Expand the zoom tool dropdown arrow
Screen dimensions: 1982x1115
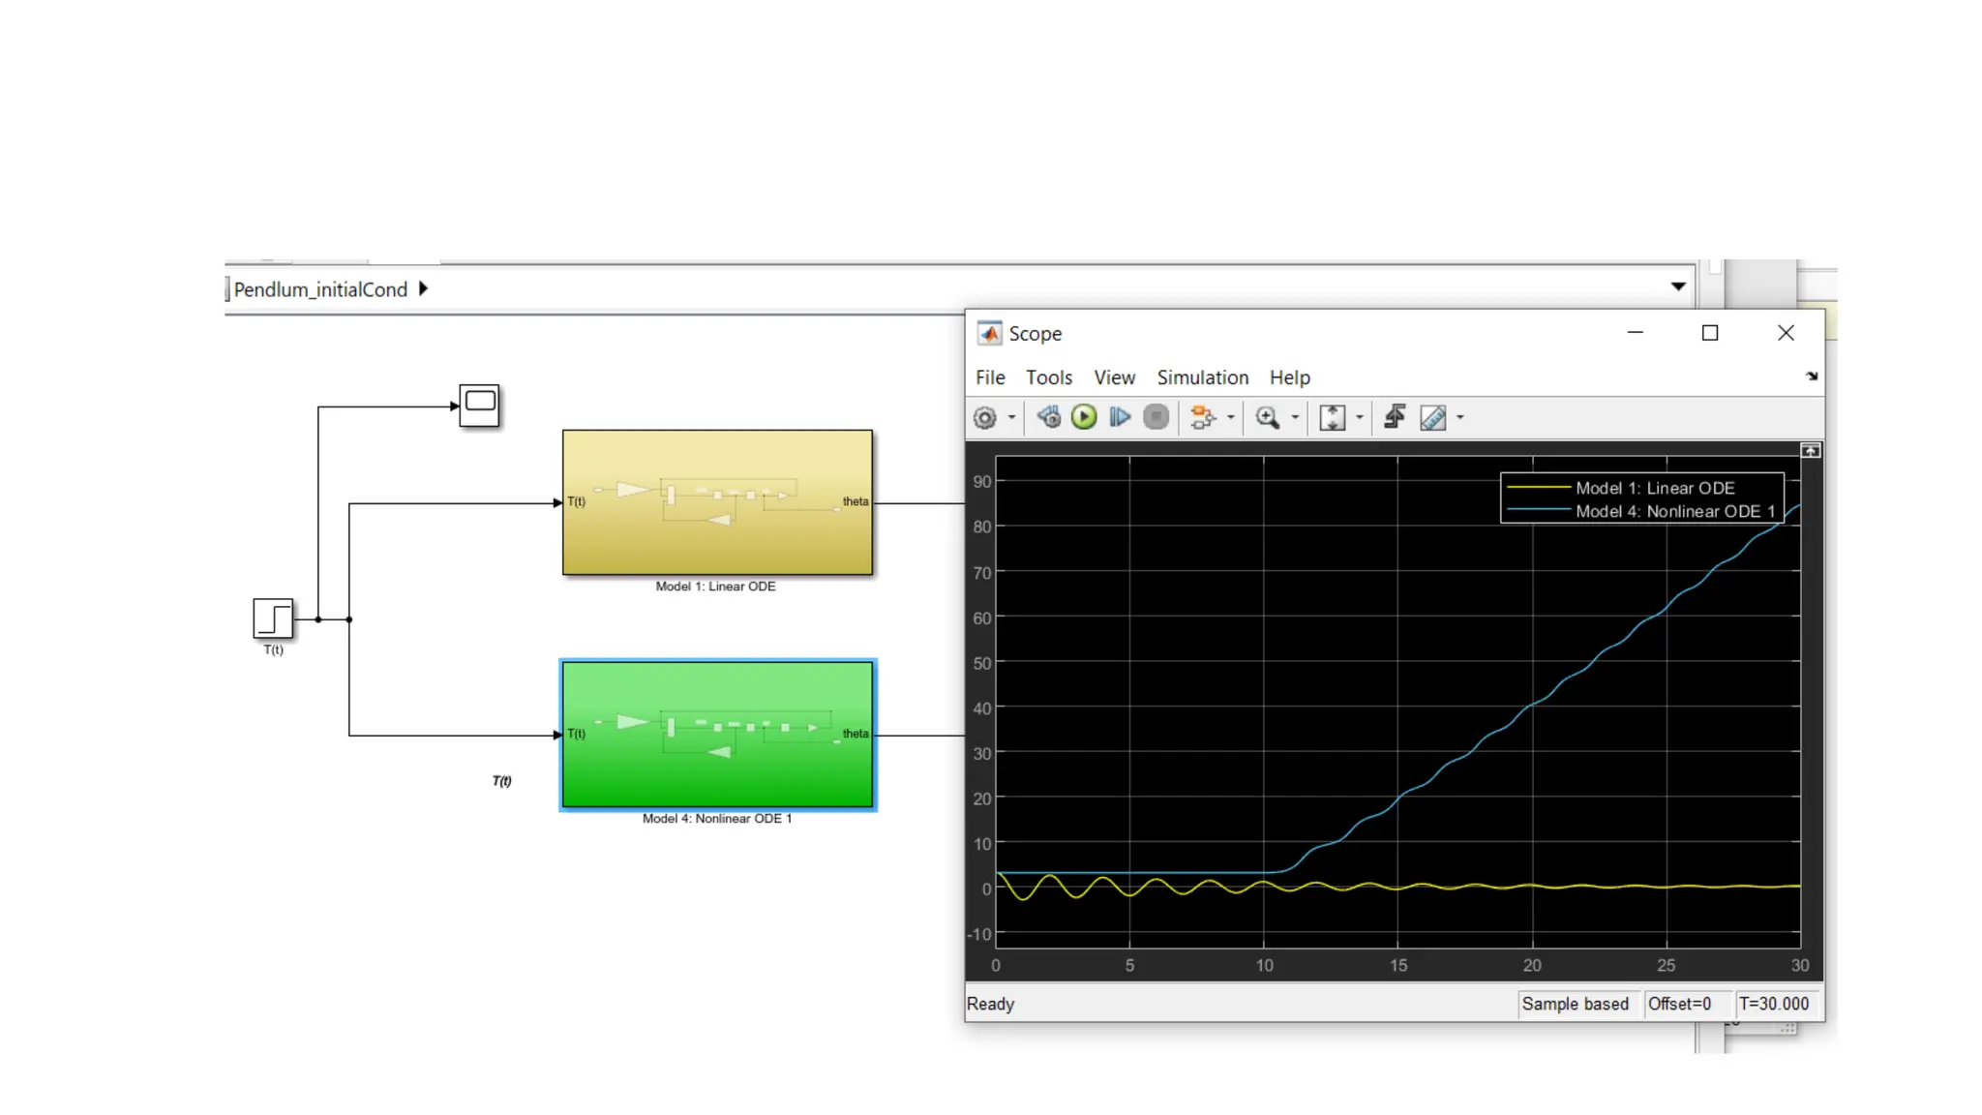click(1295, 417)
